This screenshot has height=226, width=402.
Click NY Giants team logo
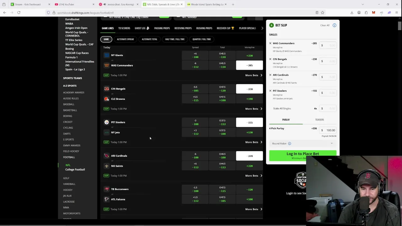106,55
